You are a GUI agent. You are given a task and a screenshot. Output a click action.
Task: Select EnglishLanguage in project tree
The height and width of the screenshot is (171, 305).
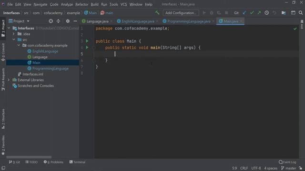(x=45, y=51)
